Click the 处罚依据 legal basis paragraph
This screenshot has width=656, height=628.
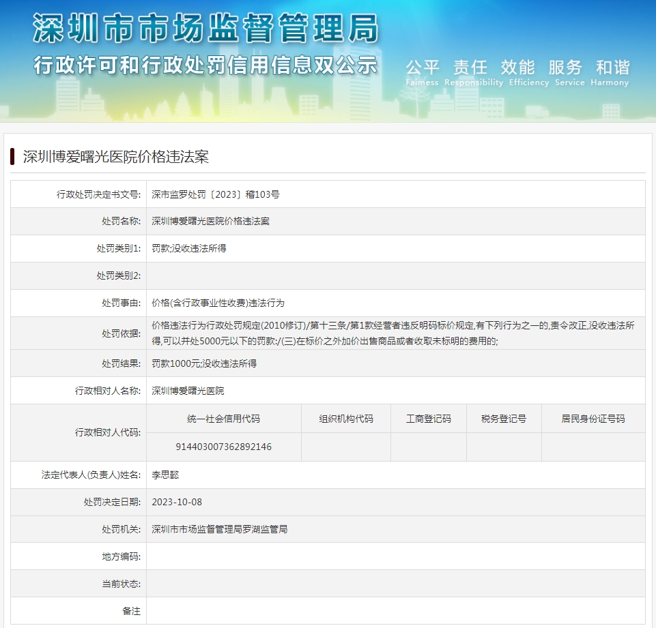pyautogui.click(x=393, y=333)
